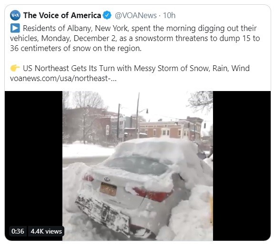Open the @VOANews handle

point(136,15)
